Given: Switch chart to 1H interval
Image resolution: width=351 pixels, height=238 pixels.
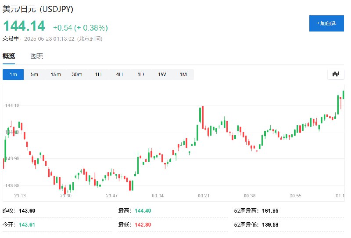Looking at the screenshot, I should [98, 74].
